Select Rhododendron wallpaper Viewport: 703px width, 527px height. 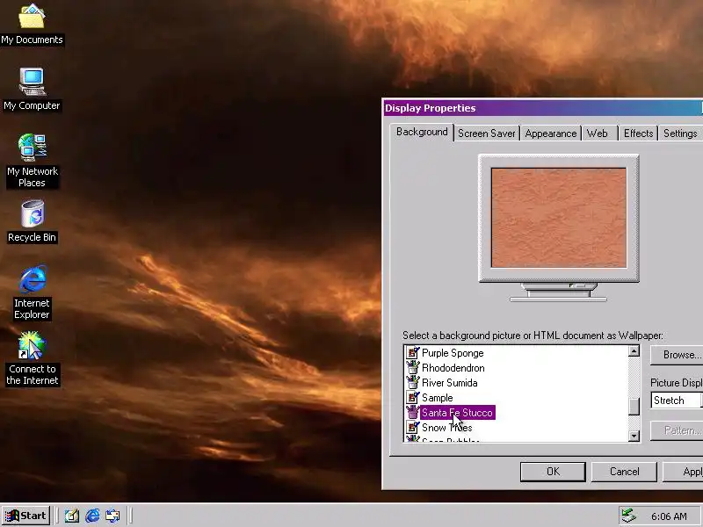pyautogui.click(x=453, y=368)
